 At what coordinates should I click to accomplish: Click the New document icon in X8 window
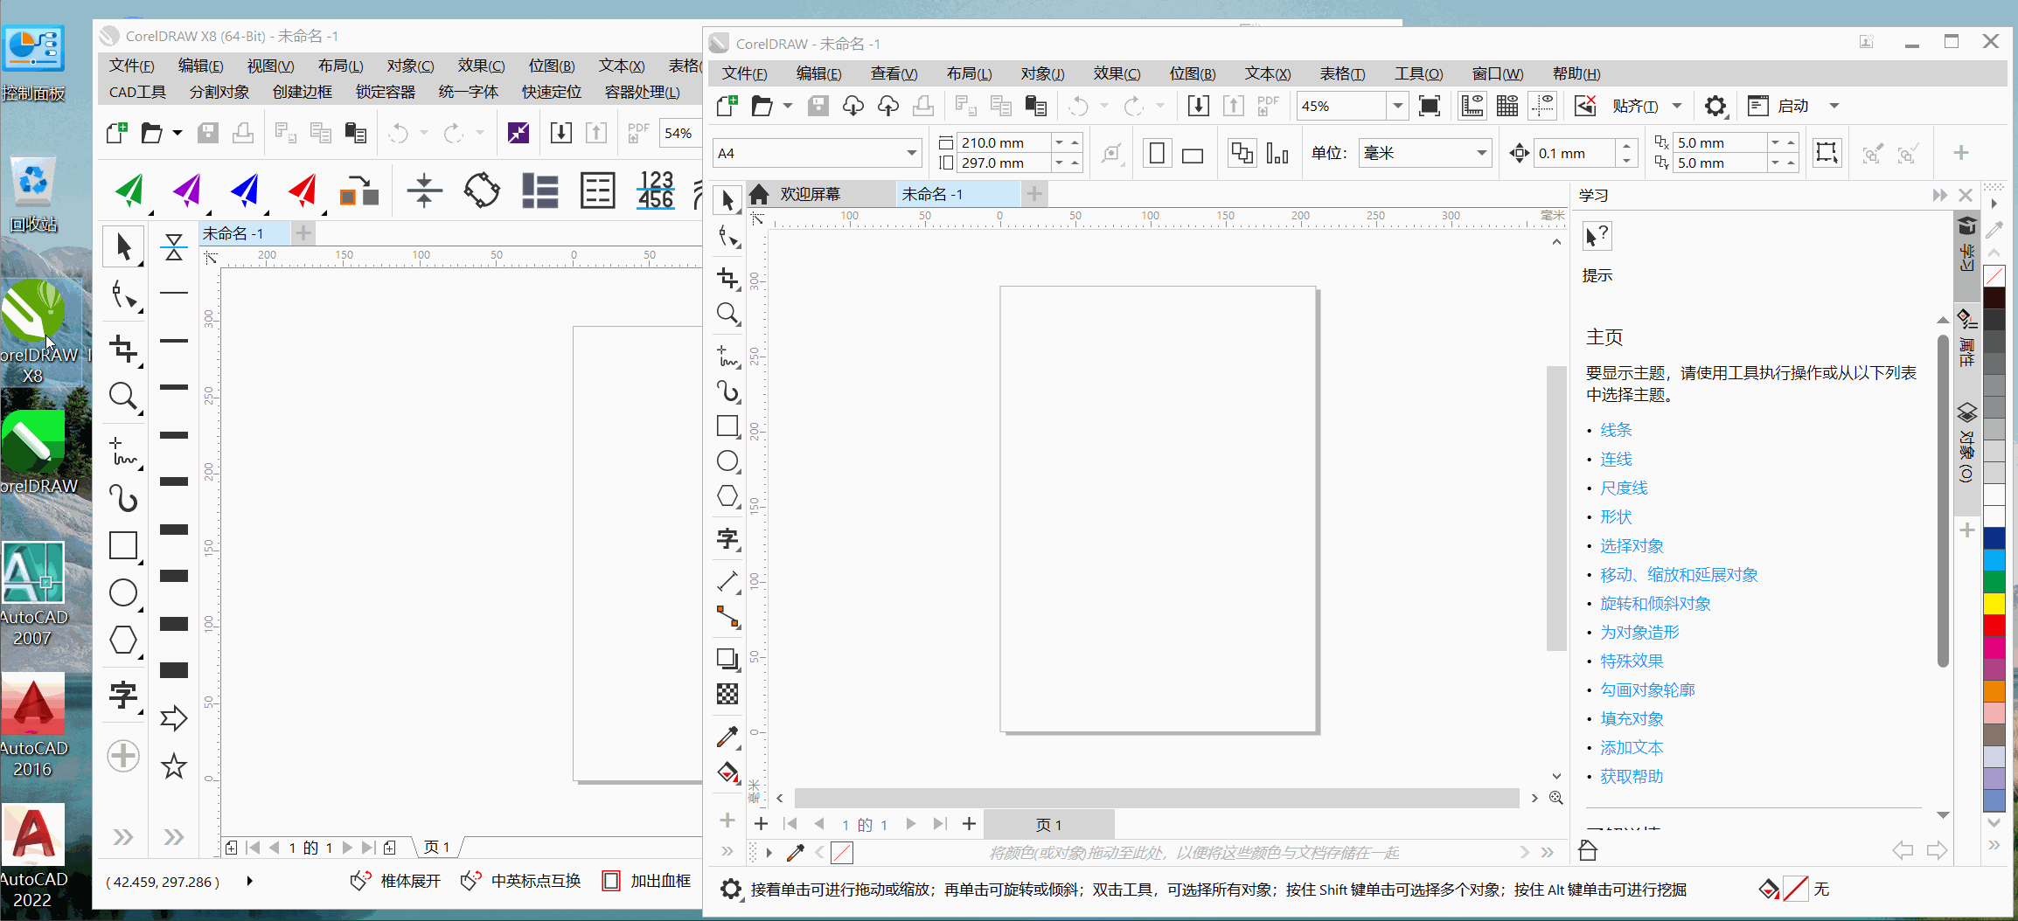pos(116,133)
